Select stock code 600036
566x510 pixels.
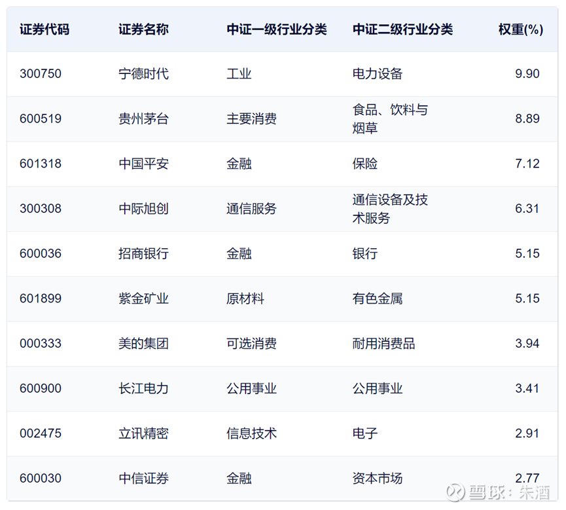pos(41,253)
